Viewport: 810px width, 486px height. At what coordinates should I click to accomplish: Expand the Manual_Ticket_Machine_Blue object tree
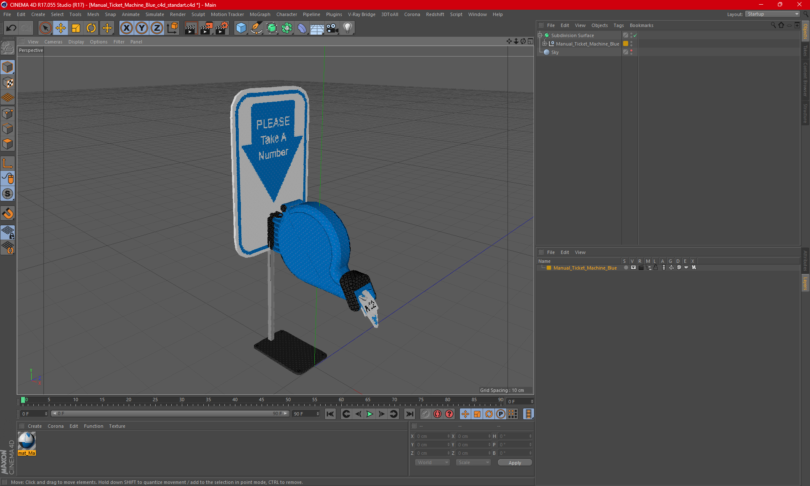coord(545,44)
